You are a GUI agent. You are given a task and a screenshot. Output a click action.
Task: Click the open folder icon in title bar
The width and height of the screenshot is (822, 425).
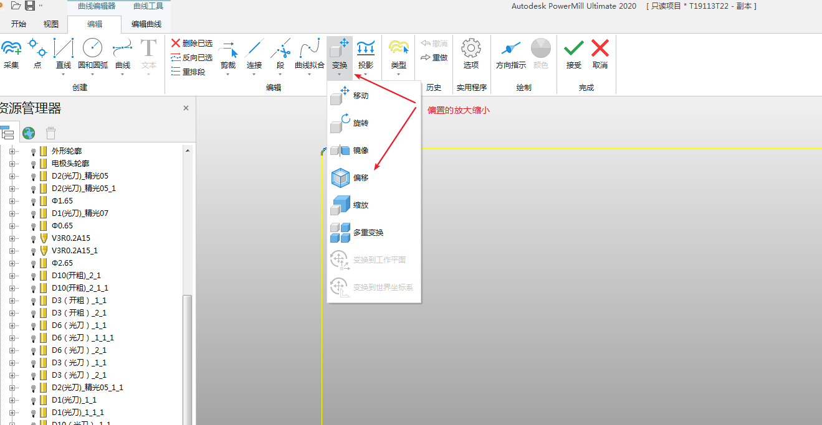point(16,6)
